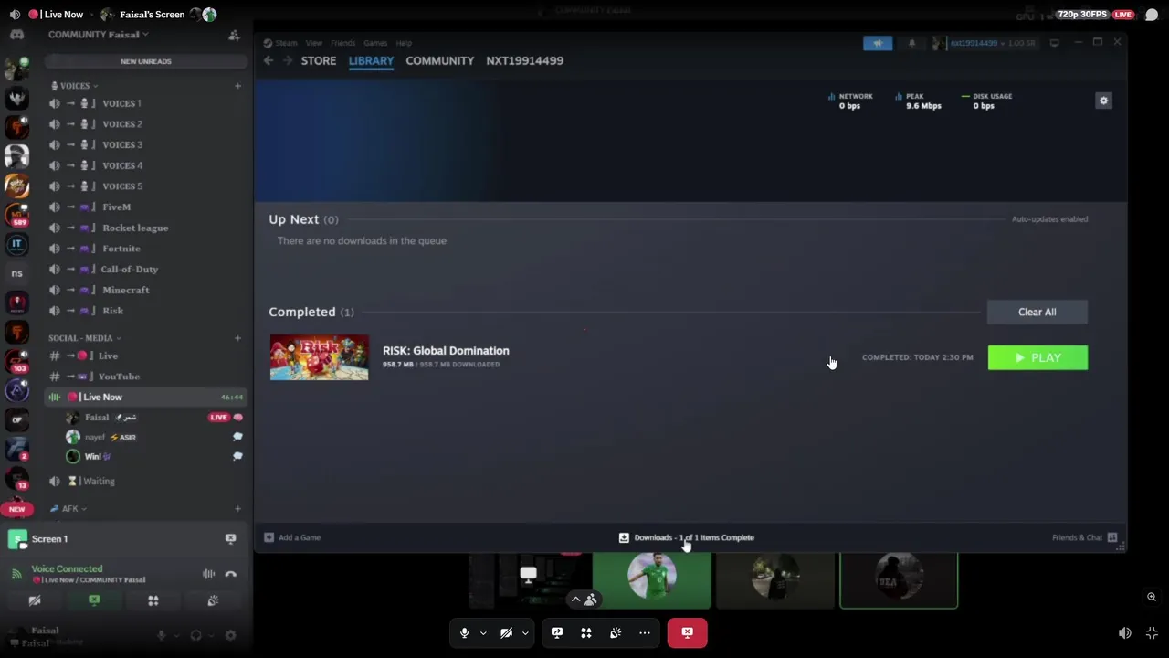The height and width of the screenshot is (658, 1169).
Task: Open soundboard icon in call control bar
Action: pyautogui.click(x=616, y=632)
